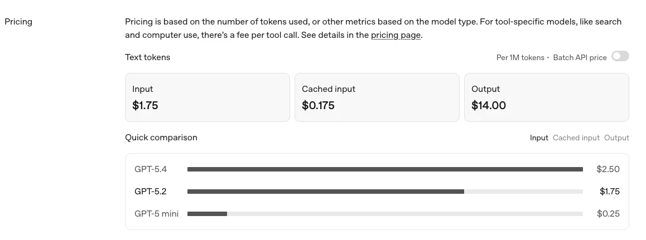Click the GPT-5 mini comparison bar

[x=208, y=214]
